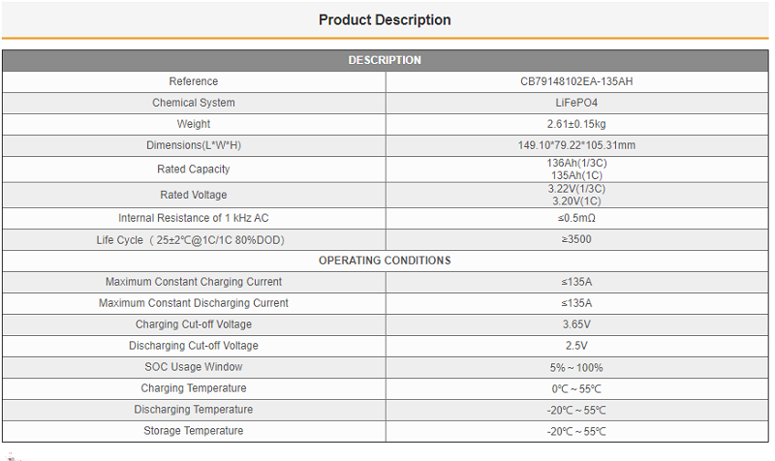
Task: Click the Rated Voltage label
Action: tap(193, 195)
